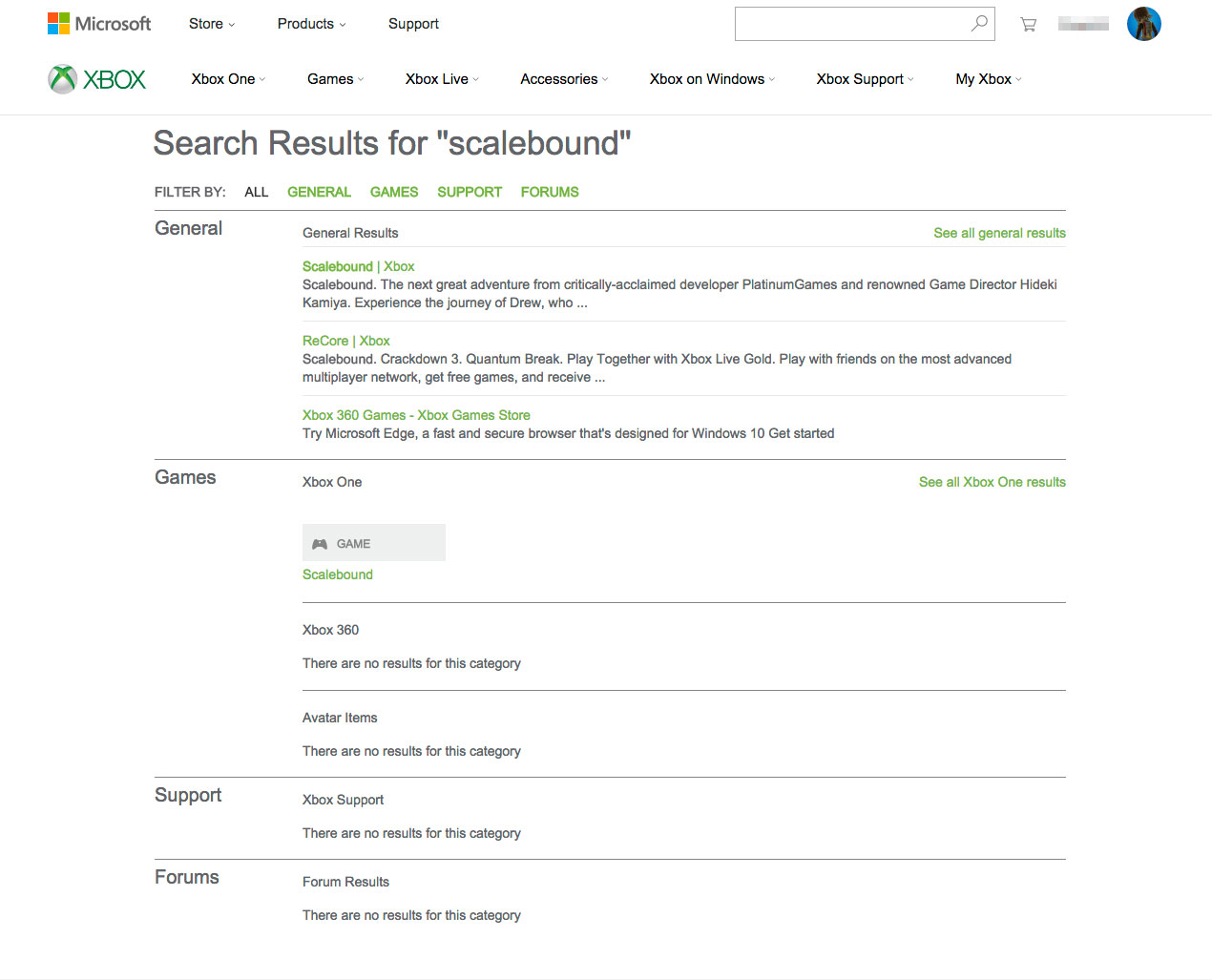Open the Accessories menu
This screenshot has width=1212, height=980.
coord(564,79)
